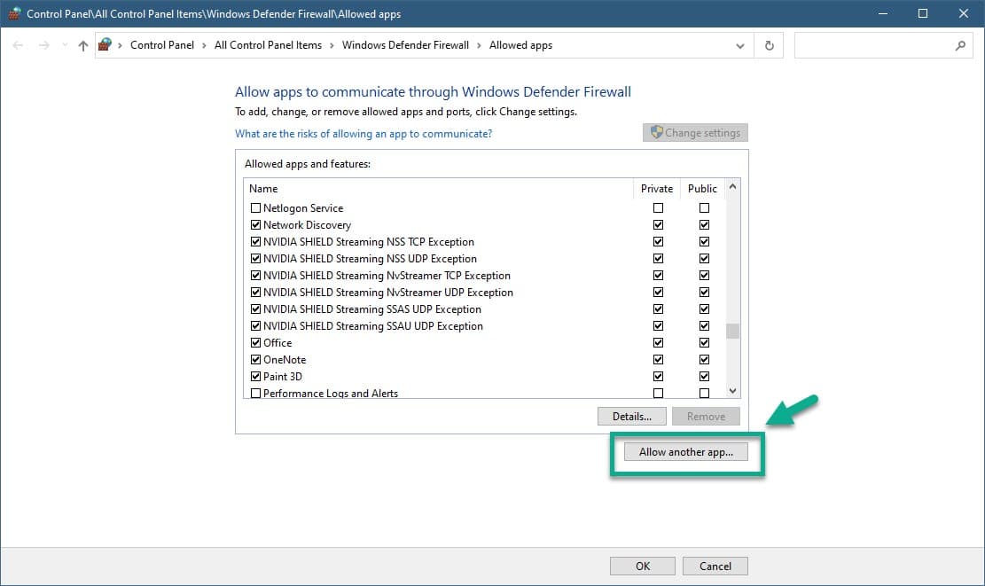This screenshot has height=586, width=985.
Task: Select Allowed apps breadcrumb
Action: coord(520,45)
